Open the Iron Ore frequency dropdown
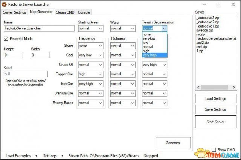The image size is (241, 160). pos(91,84)
